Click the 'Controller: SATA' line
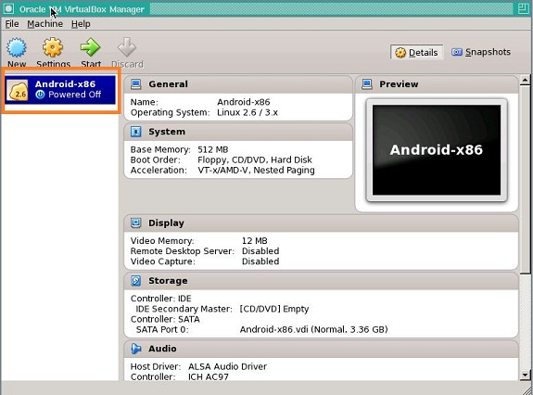This screenshot has width=533, height=395. tap(165, 319)
